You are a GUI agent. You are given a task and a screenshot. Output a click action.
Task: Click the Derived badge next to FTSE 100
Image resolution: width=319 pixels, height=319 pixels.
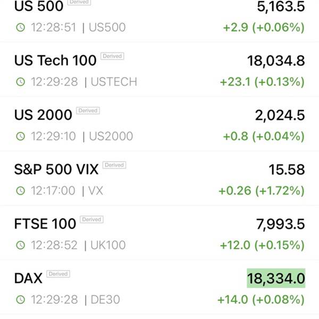[x=92, y=219]
